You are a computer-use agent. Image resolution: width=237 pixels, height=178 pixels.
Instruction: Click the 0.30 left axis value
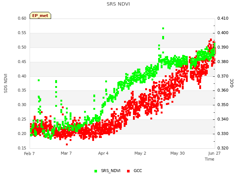(22, 105)
